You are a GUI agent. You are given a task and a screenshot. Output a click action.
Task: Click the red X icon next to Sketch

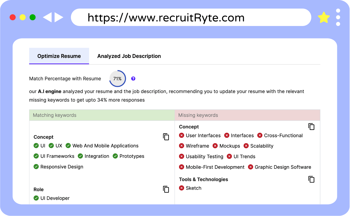click(181, 188)
